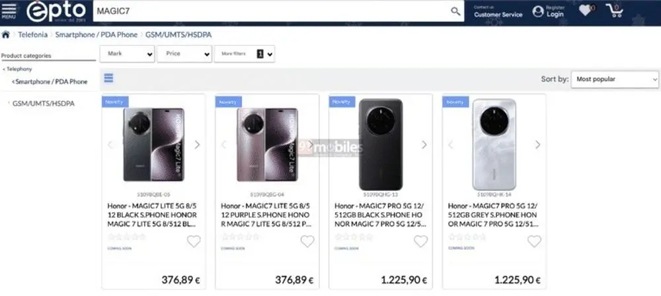Go to Telefonia breadcrumb
The height and width of the screenshot is (296, 661).
point(32,34)
